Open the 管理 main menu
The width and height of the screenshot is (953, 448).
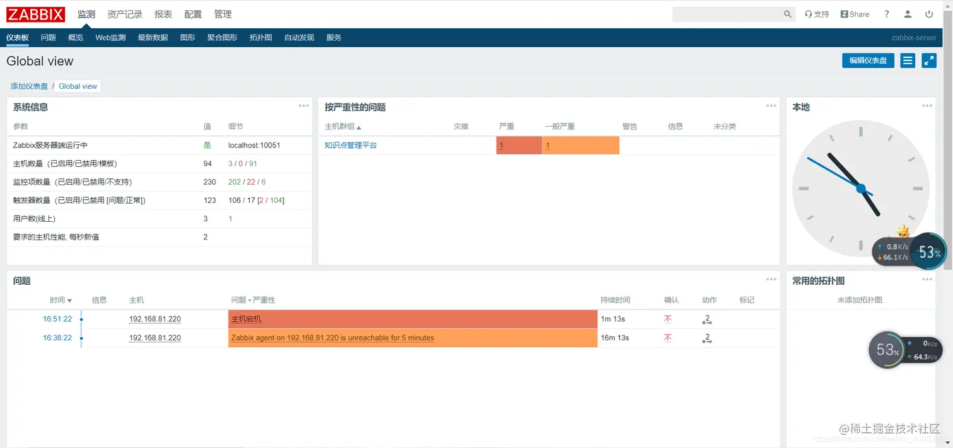(222, 14)
